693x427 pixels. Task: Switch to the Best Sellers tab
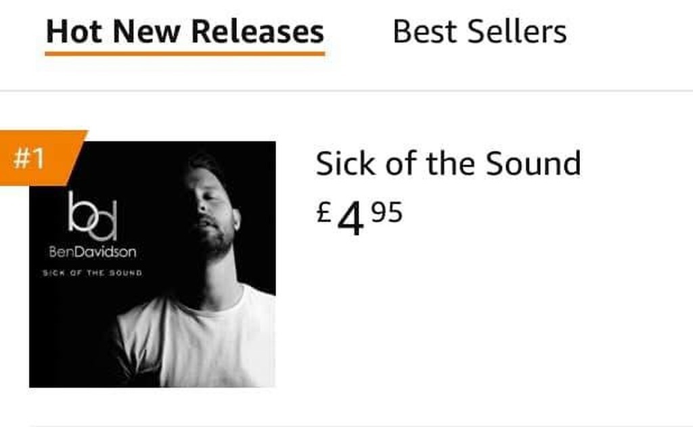click(480, 32)
